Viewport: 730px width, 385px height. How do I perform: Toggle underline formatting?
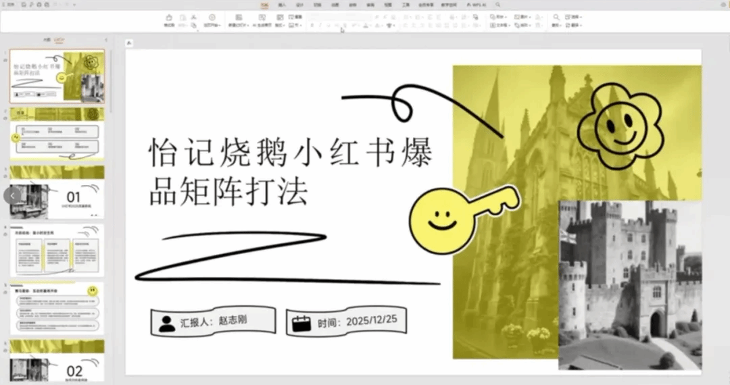click(328, 25)
